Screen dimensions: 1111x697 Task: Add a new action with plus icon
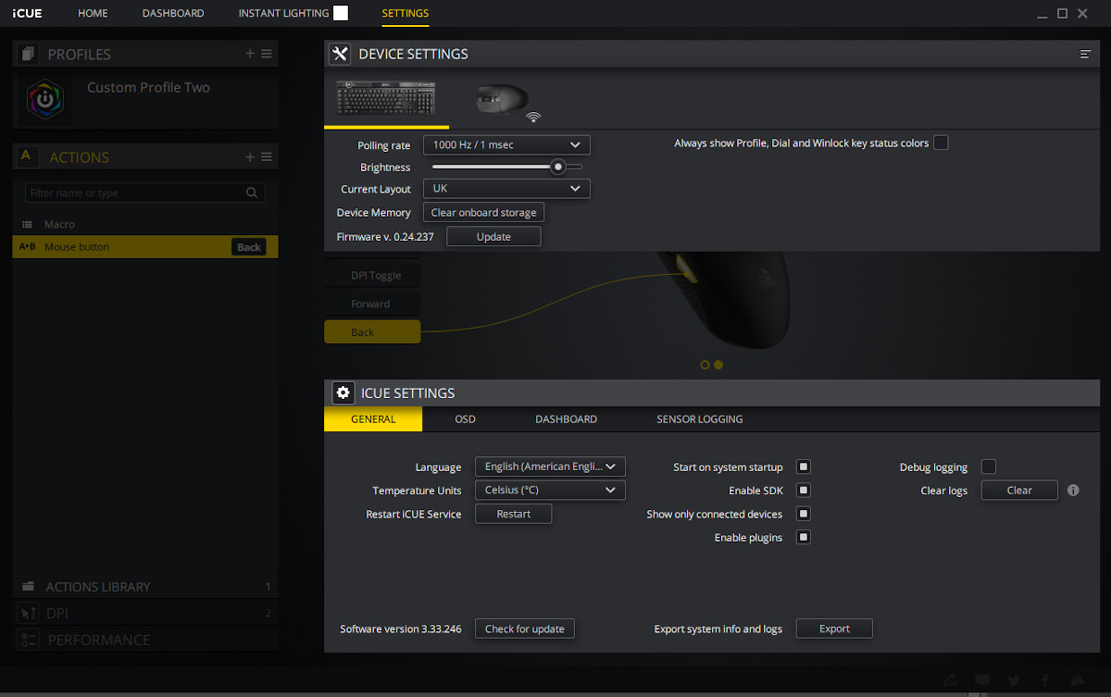coord(250,157)
